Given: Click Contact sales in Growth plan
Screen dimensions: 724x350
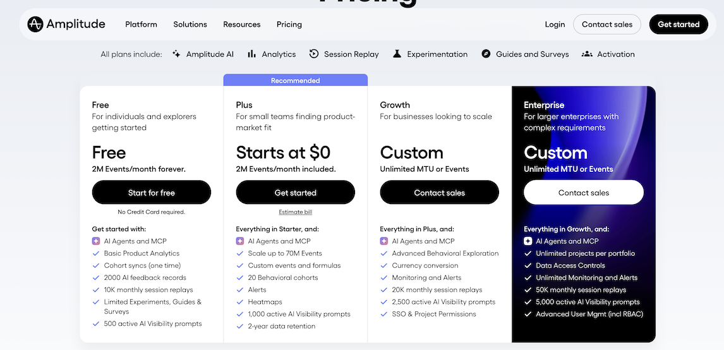Looking at the screenshot, I should click(440, 193).
